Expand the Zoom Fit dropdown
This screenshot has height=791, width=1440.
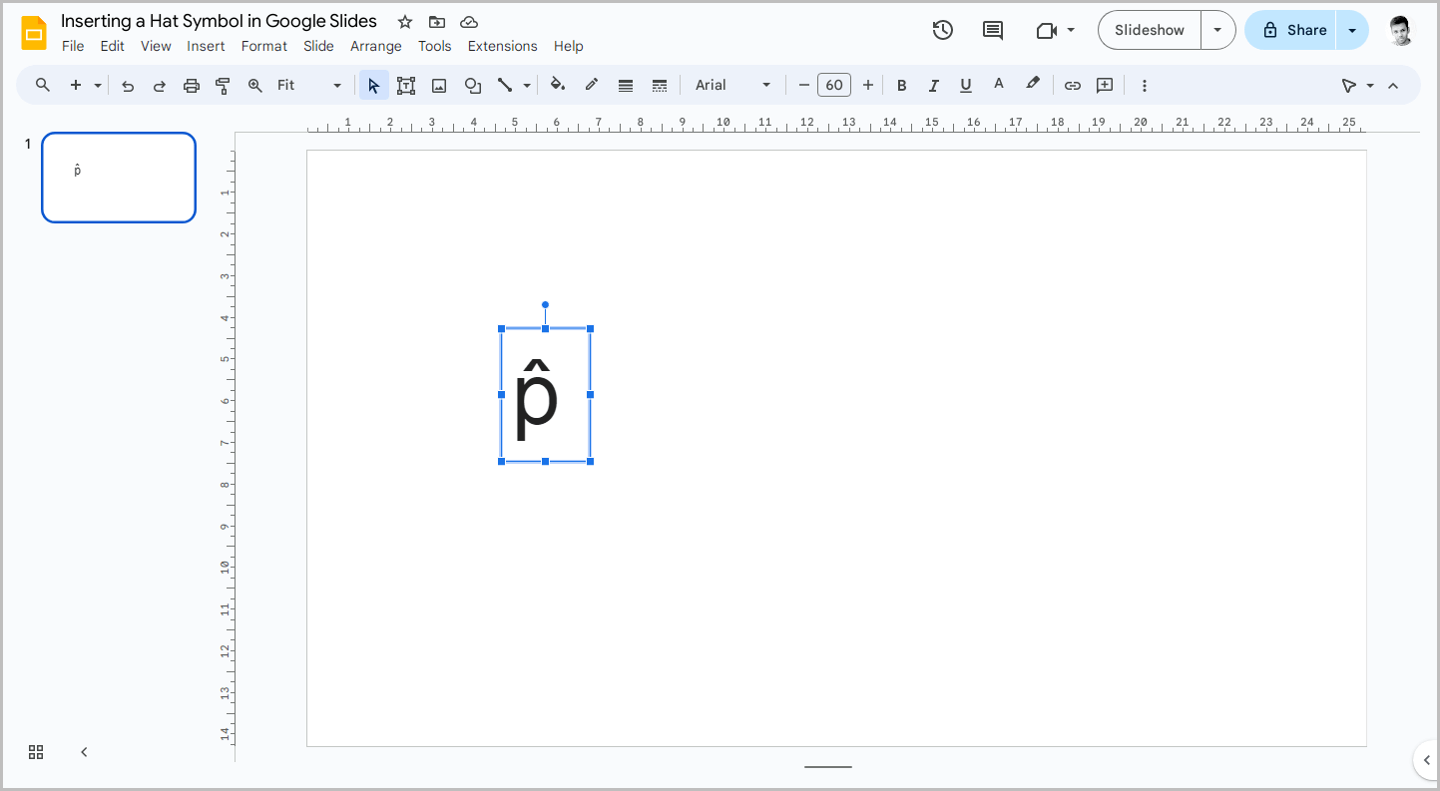pyautogui.click(x=336, y=85)
